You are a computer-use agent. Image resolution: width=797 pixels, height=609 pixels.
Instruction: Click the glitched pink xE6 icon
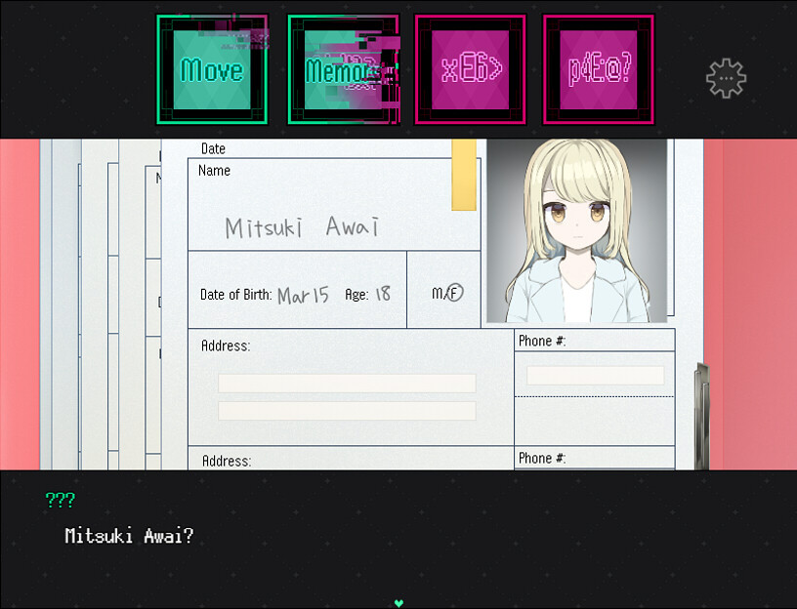click(x=470, y=71)
